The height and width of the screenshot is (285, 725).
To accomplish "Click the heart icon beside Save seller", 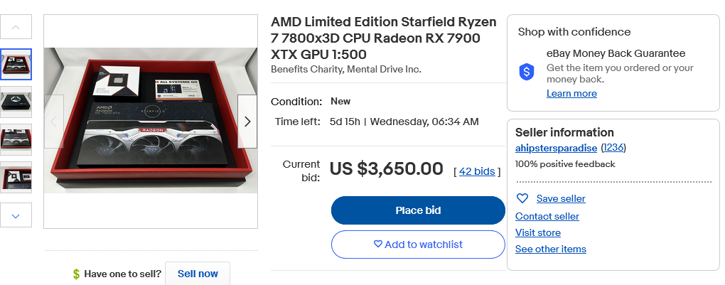I will coord(522,198).
